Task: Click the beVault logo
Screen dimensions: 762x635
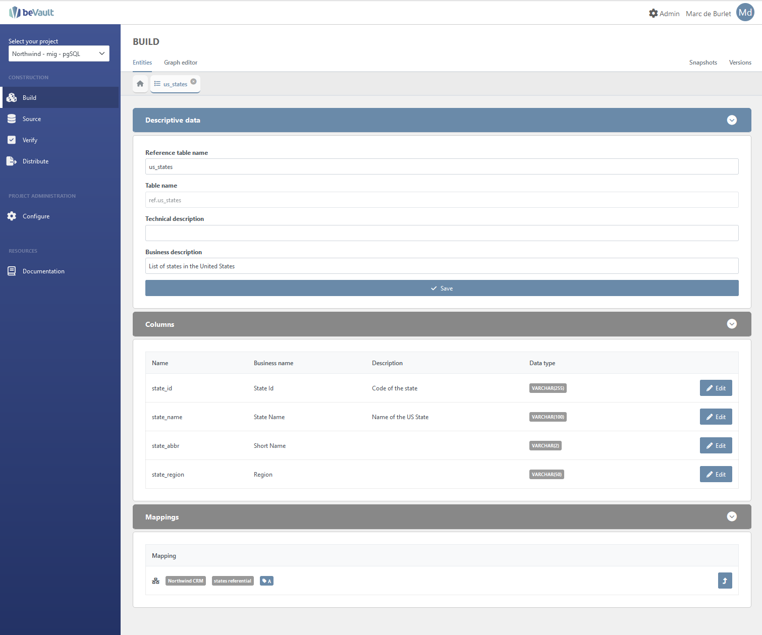Action: [x=31, y=13]
